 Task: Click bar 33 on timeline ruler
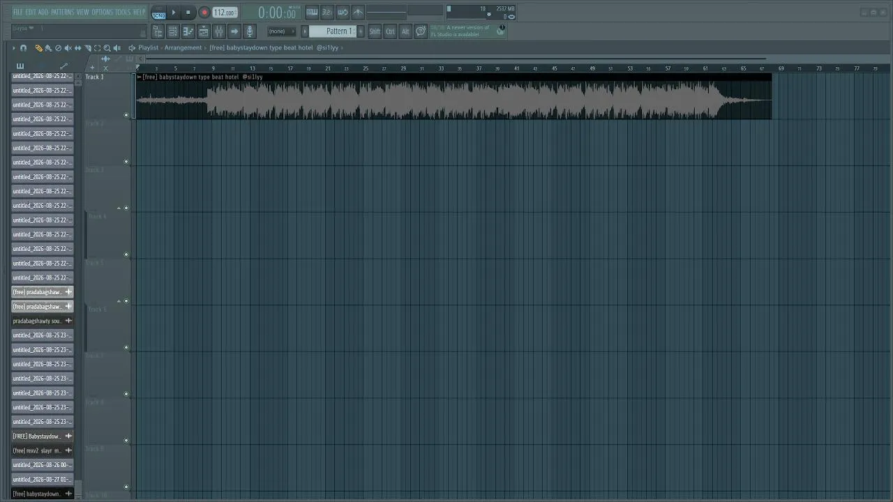441,68
